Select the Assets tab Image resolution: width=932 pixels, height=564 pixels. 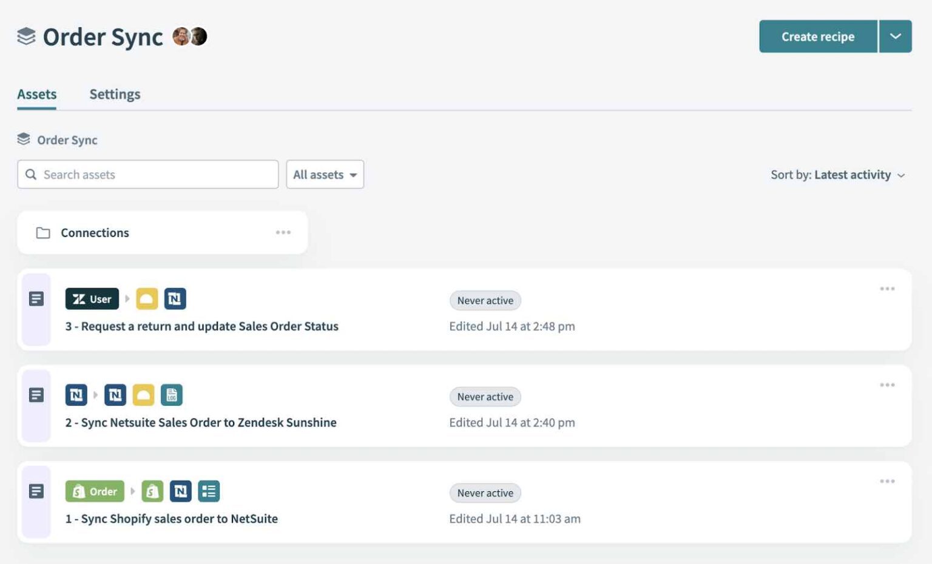[x=36, y=94]
